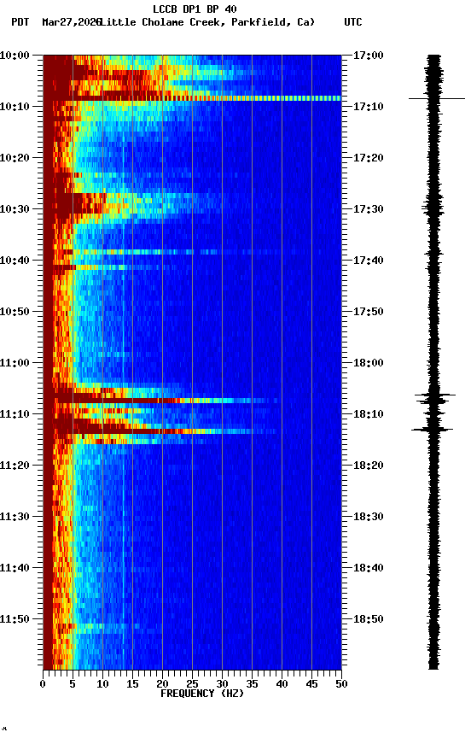Click the '17:20' UTC time label
471x738 pixels.
[x=369, y=158]
